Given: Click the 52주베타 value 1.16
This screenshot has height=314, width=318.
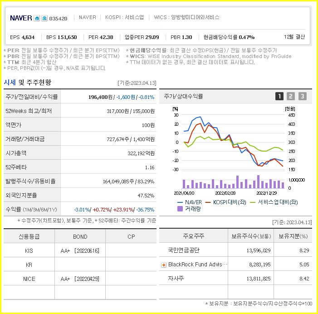Looking at the screenshot, I should click(x=150, y=167).
